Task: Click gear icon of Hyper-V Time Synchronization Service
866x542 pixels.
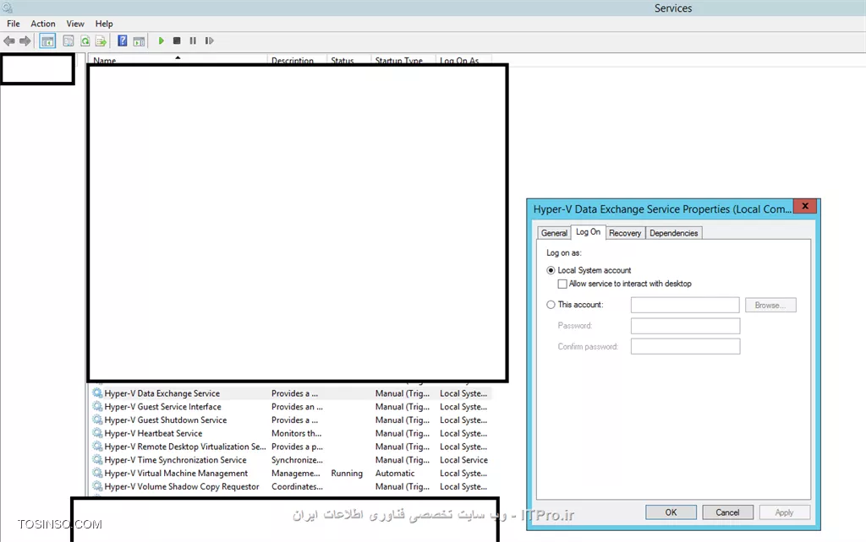Action: pyautogui.click(x=98, y=460)
